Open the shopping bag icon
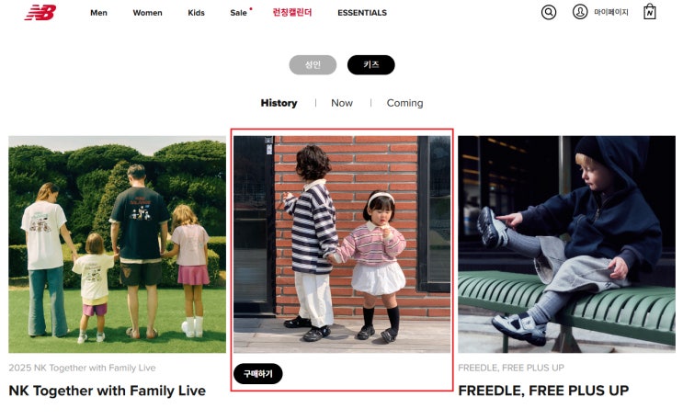Image resolution: width=683 pixels, height=420 pixels. click(650, 12)
